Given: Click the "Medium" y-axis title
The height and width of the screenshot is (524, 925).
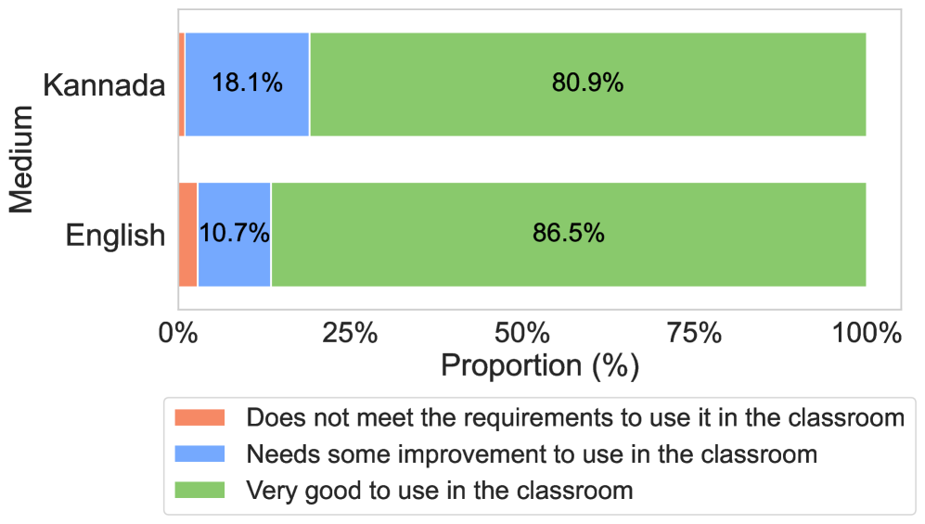Looking at the screenshot, I should click(21, 160).
